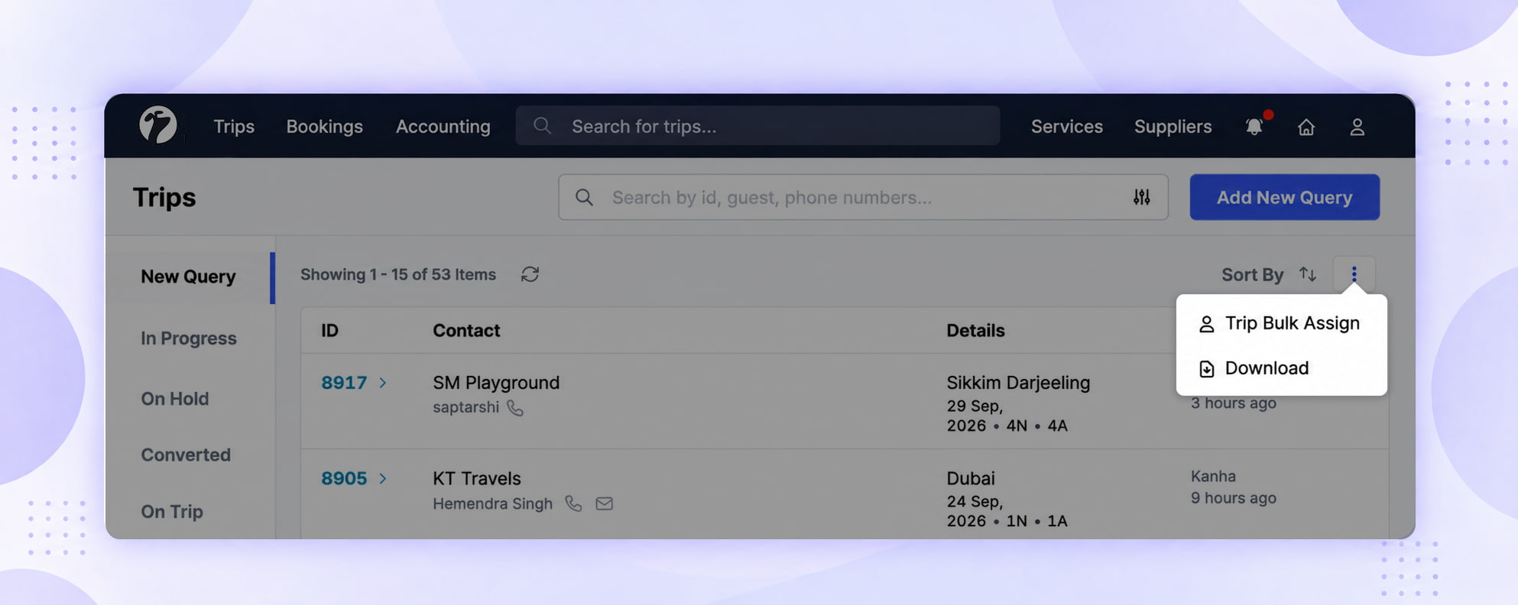
Task: Open the Bookings nav item
Action: 324,126
